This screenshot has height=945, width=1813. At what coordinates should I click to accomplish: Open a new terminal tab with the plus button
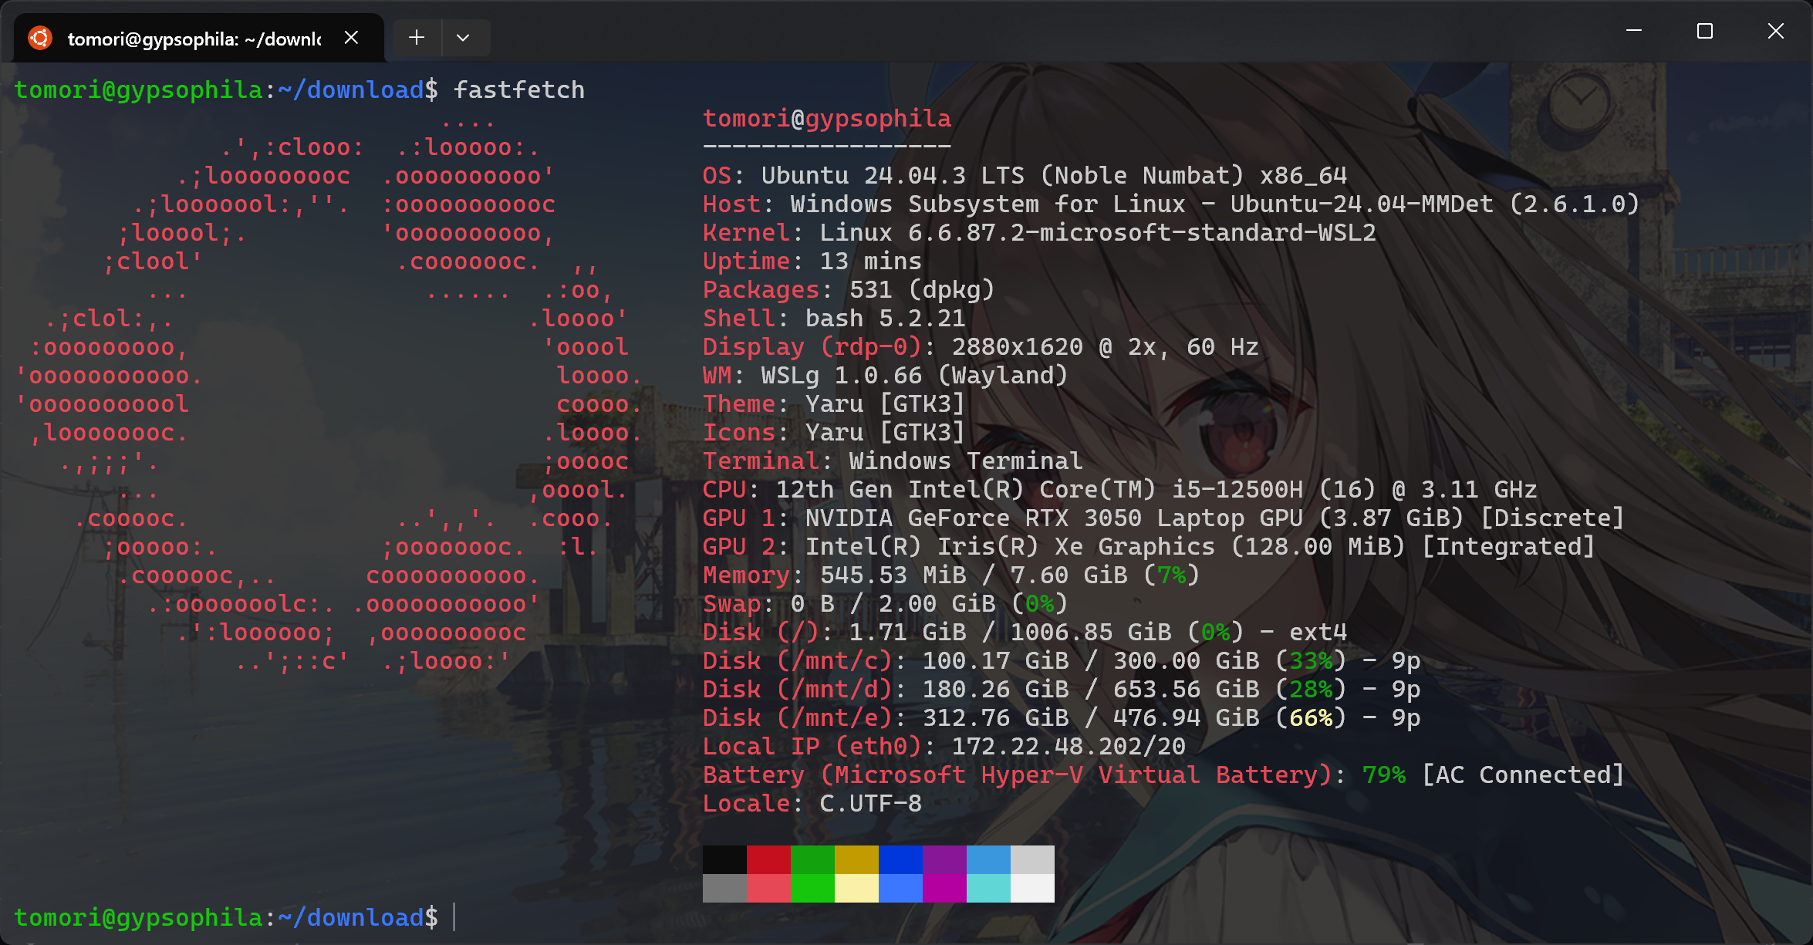point(416,37)
